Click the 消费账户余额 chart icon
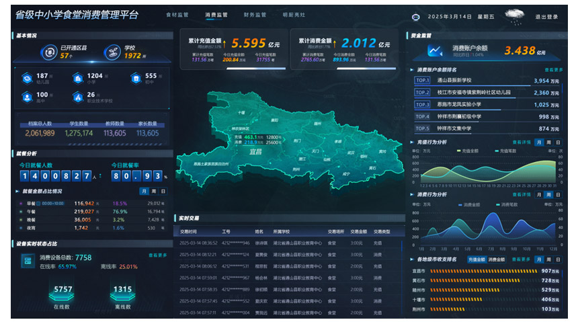Image resolution: width=578 pixels, height=322 pixels. point(435,50)
